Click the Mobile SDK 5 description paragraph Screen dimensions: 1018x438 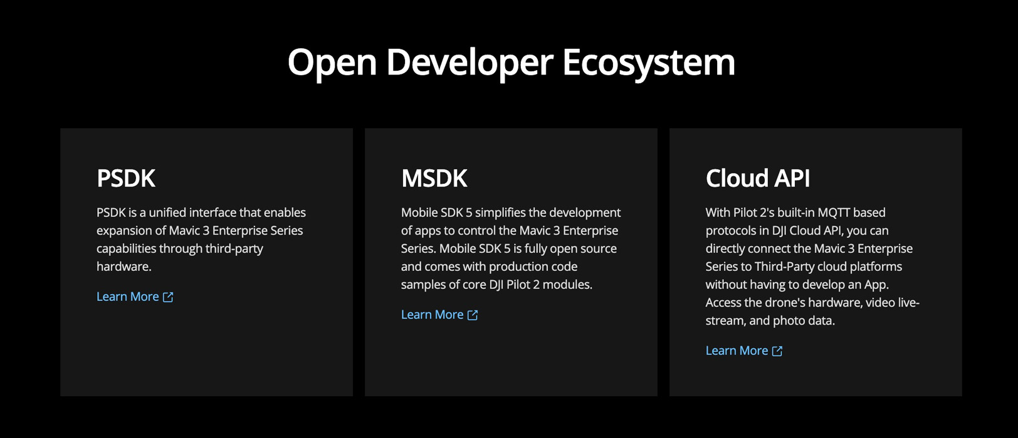510,248
